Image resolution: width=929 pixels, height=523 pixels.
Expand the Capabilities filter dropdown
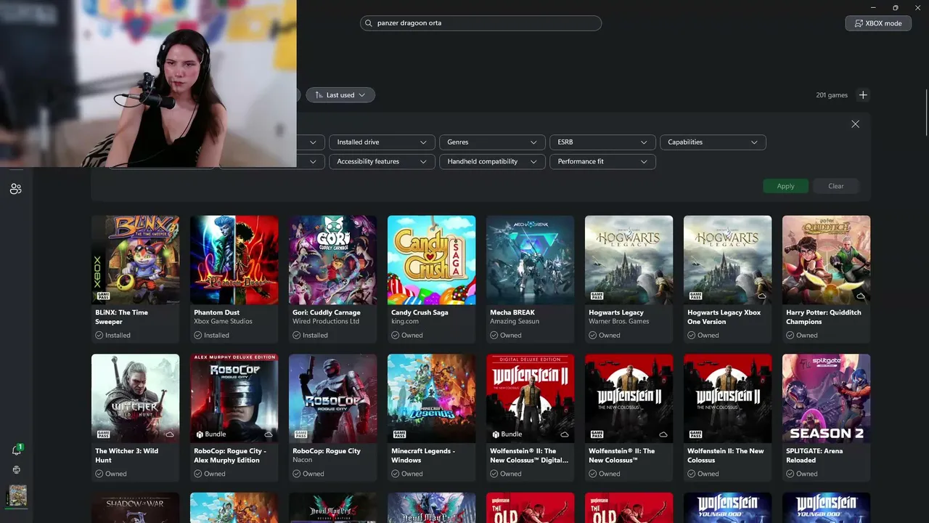coord(713,142)
